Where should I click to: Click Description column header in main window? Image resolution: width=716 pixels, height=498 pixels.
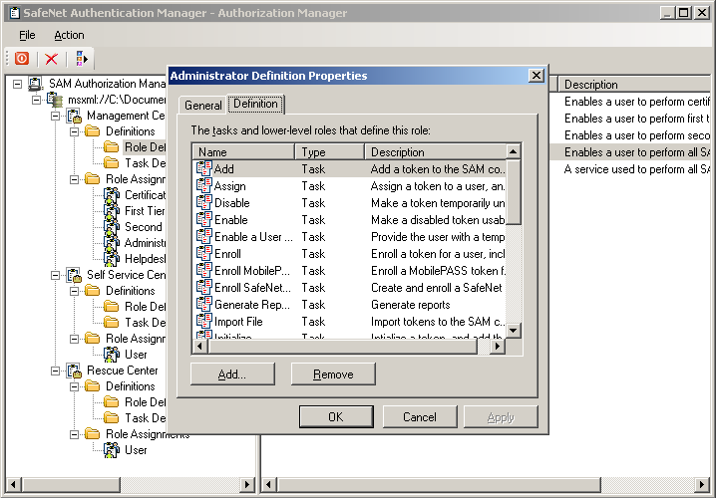(x=634, y=85)
